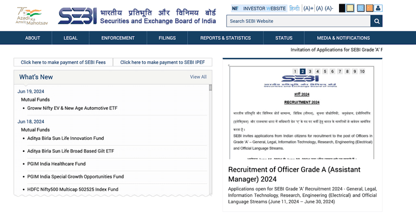The width and height of the screenshot is (416, 220).
Task: Open Groww Nifty EV & New Age Automotive ETF
Action: coord(72,108)
